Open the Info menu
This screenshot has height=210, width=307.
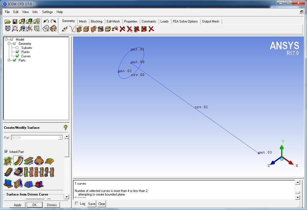[x=35, y=12]
